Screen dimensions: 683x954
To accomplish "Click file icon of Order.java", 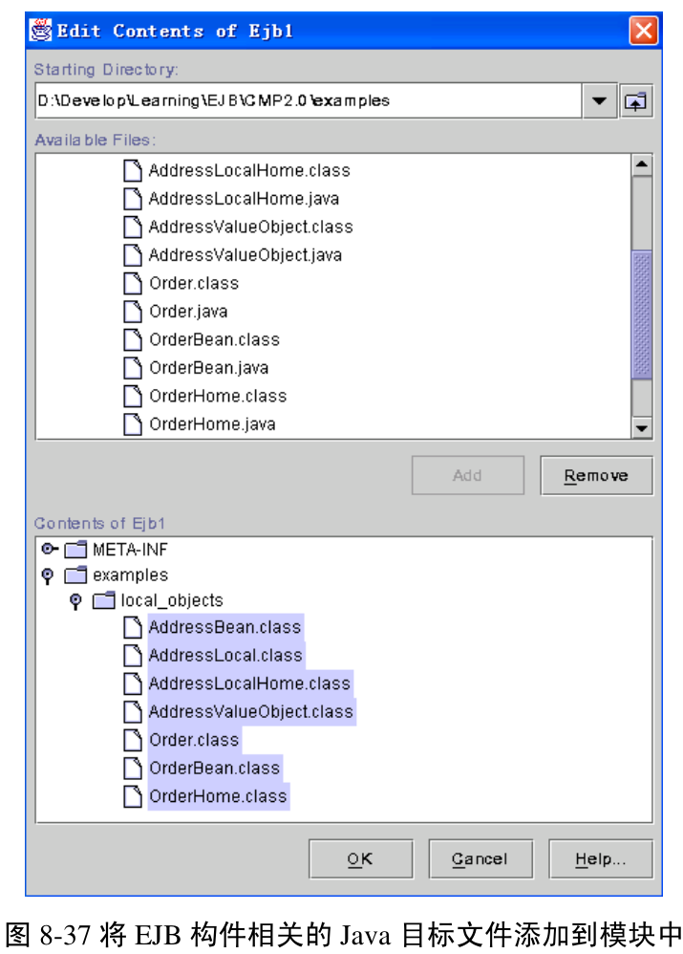I will [133, 312].
